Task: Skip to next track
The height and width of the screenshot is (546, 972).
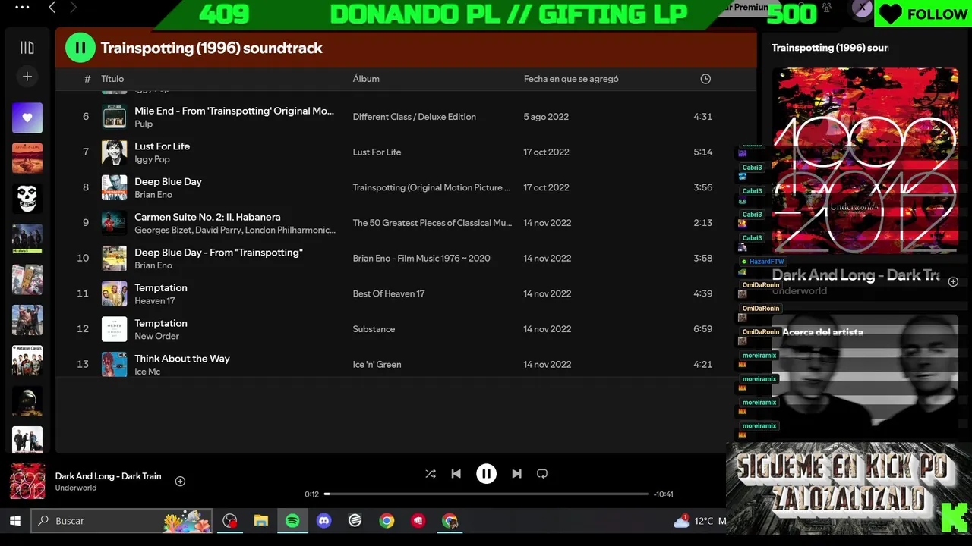Action: tap(516, 474)
